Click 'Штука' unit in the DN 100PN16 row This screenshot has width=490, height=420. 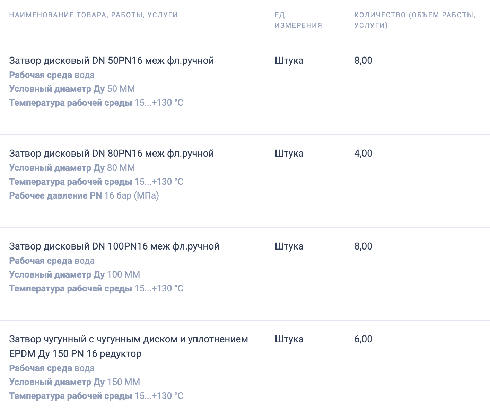[289, 246]
